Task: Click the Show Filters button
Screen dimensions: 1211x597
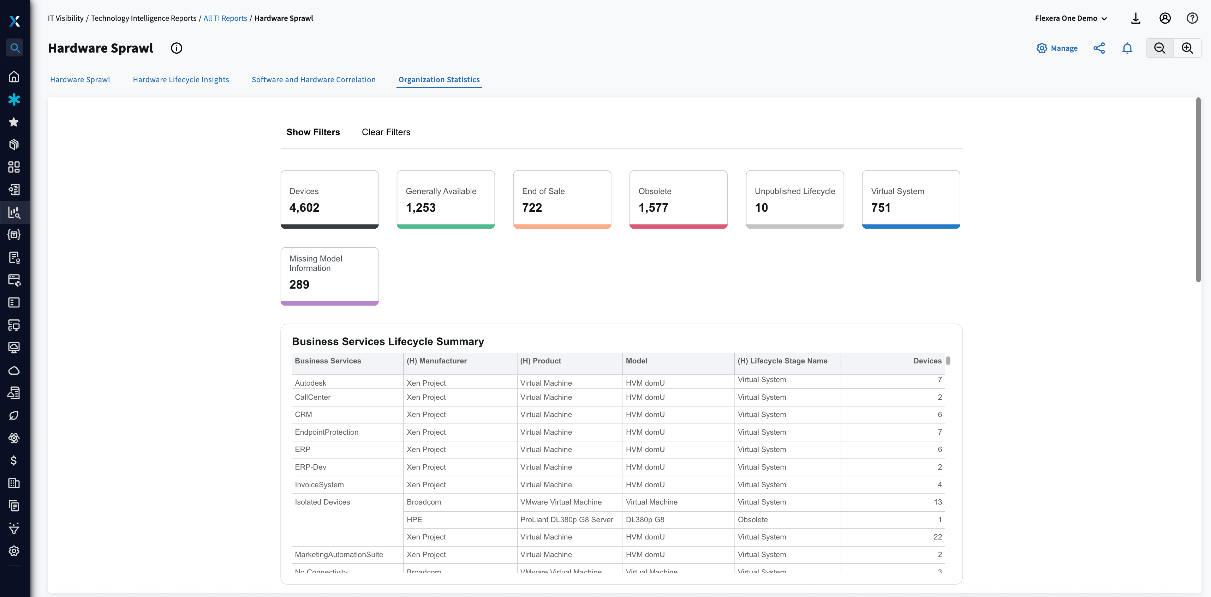Action: (x=312, y=132)
